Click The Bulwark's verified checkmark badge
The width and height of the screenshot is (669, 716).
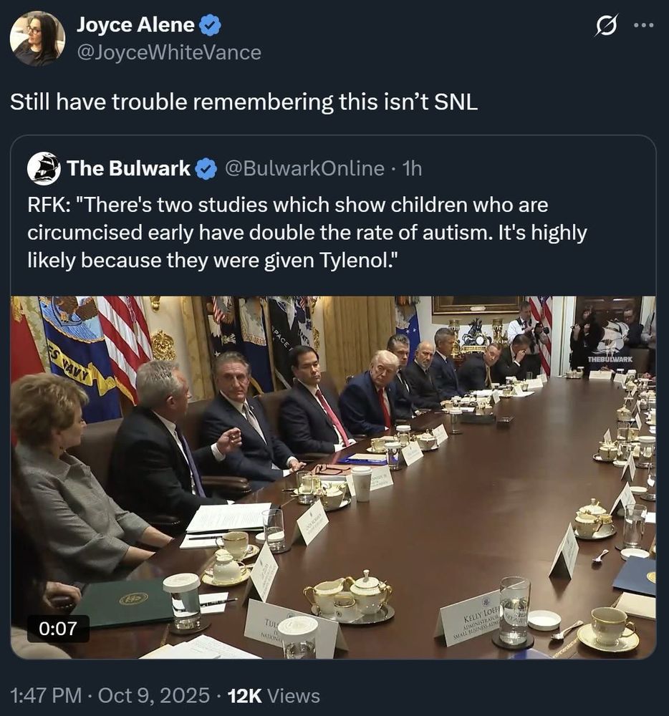(206, 169)
